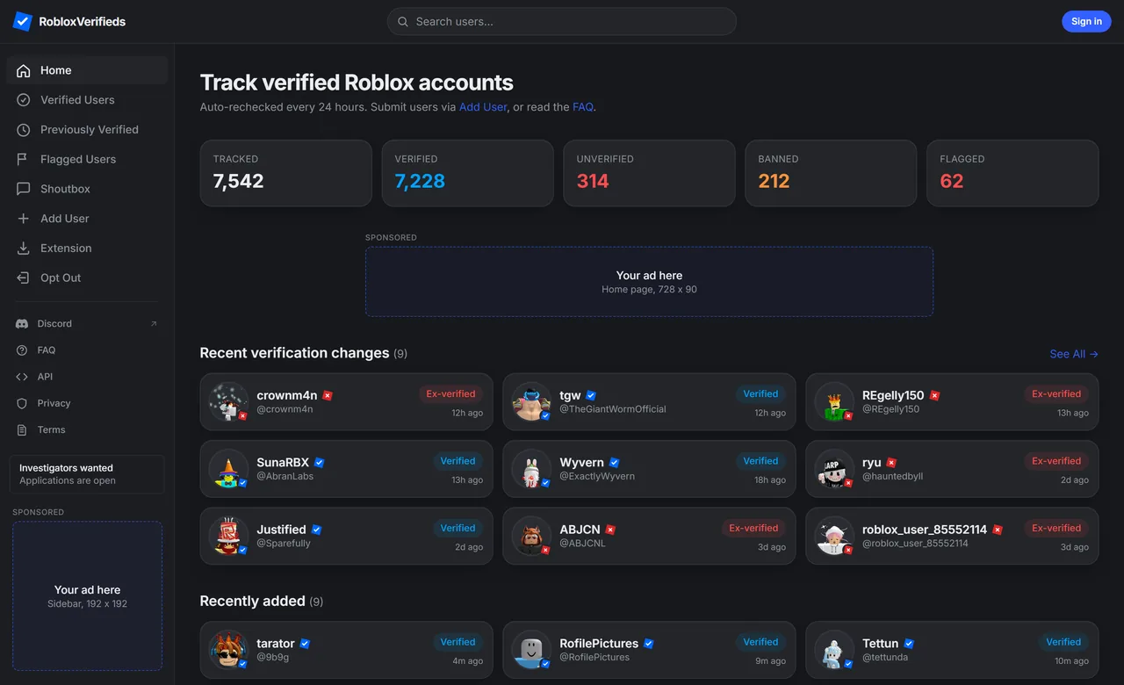This screenshot has width=1124, height=685.
Task: Click the Shoutbox chat bubble icon
Action: pyautogui.click(x=24, y=189)
